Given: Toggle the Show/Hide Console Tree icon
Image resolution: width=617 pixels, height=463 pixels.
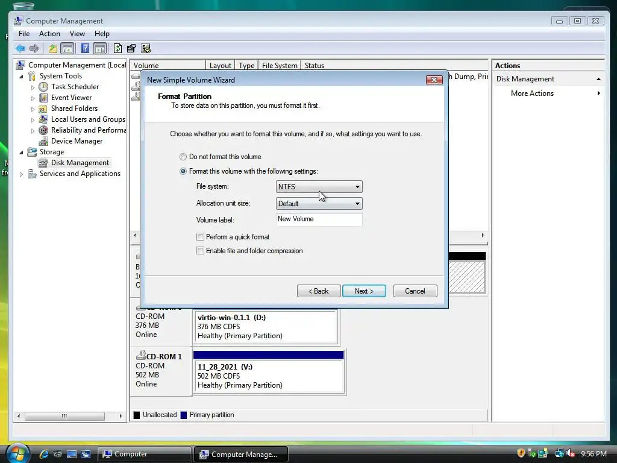Looking at the screenshot, I should (x=67, y=48).
